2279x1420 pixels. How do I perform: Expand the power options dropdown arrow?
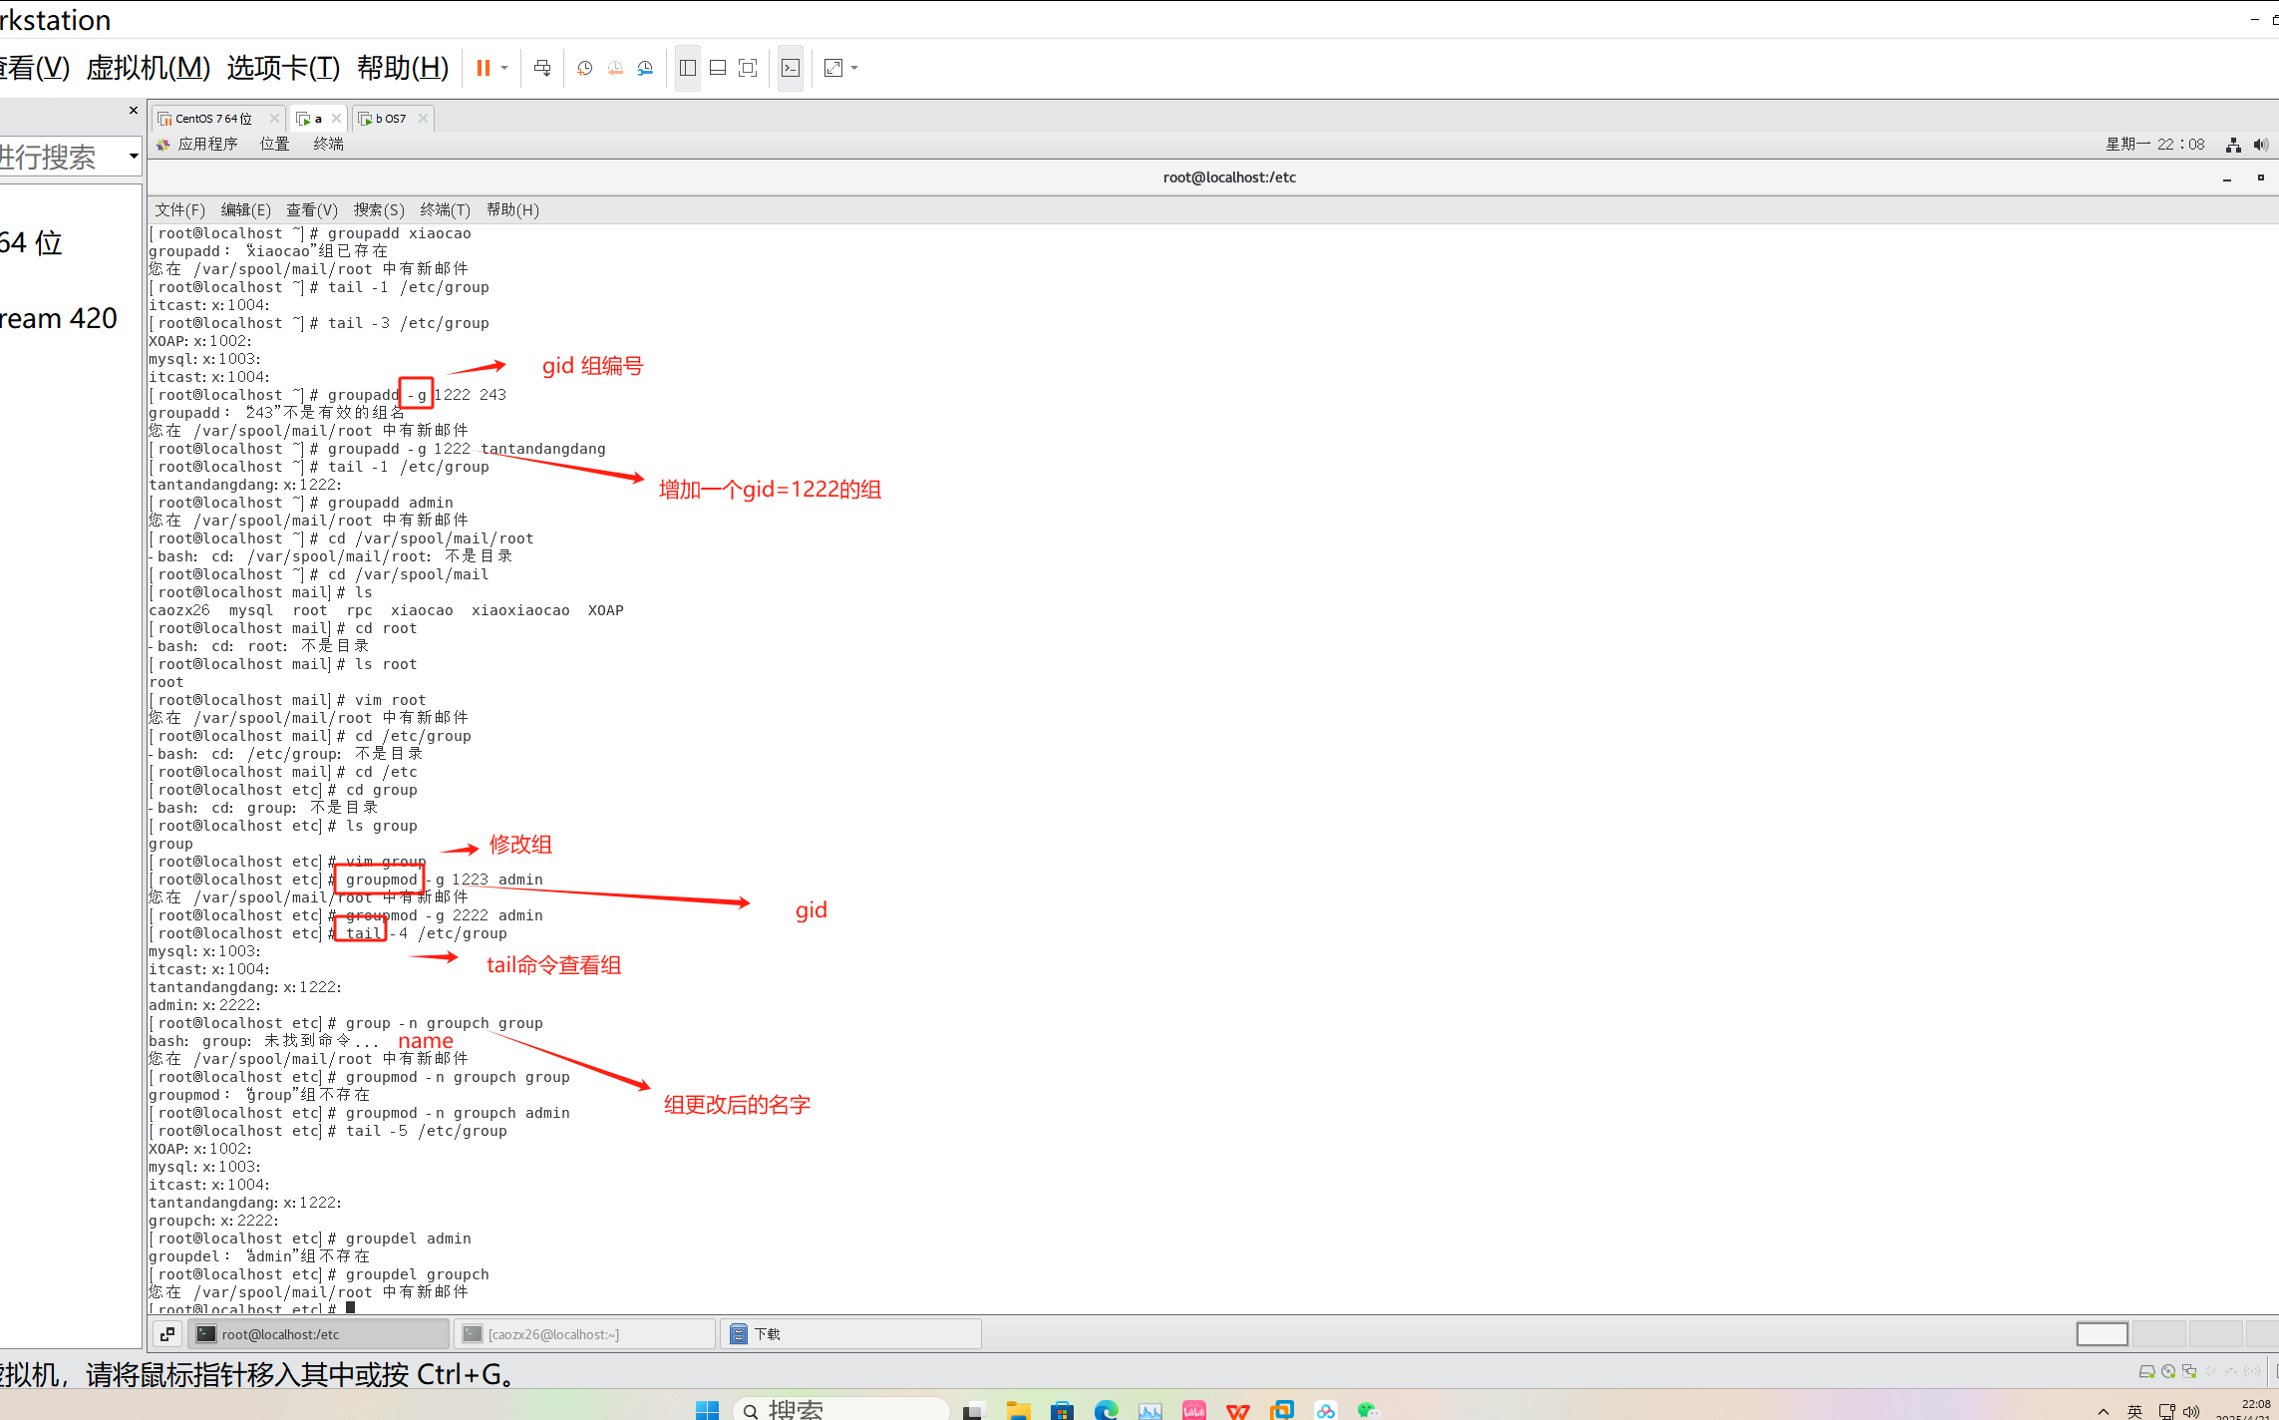coord(504,68)
